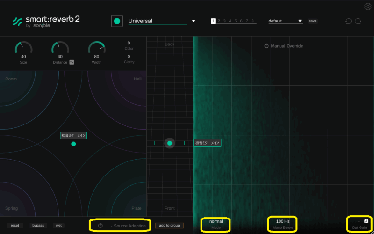This screenshot has height=234, width=374.
Task: Click the Clarity value 0
Action: (x=129, y=57)
